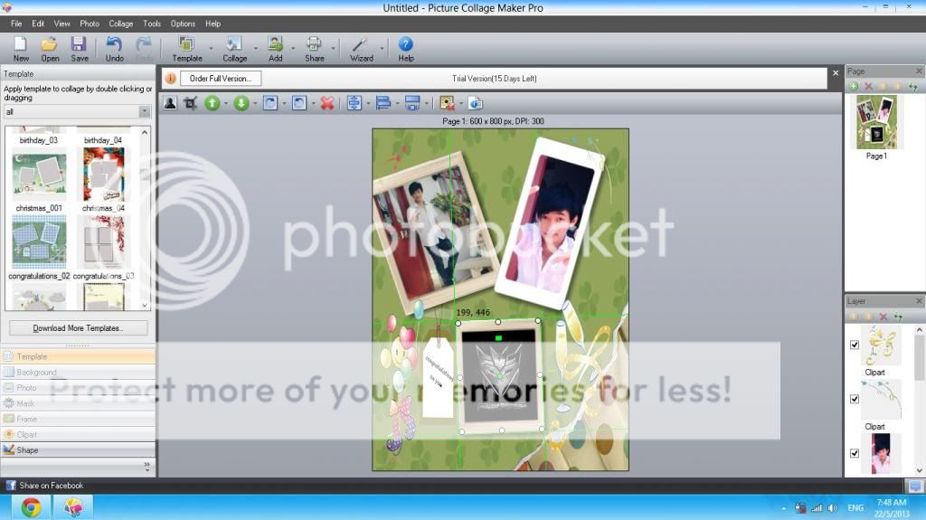The height and width of the screenshot is (520, 926).
Task: Click the Add toolbar icon
Action: pyautogui.click(x=275, y=49)
